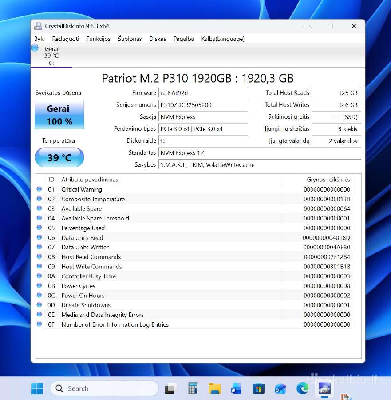Open the Funkcijos menu
391x400 pixels.
(x=99, y=39)
